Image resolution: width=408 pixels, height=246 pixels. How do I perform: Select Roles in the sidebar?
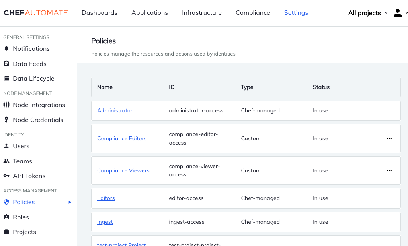coord(21,217)
